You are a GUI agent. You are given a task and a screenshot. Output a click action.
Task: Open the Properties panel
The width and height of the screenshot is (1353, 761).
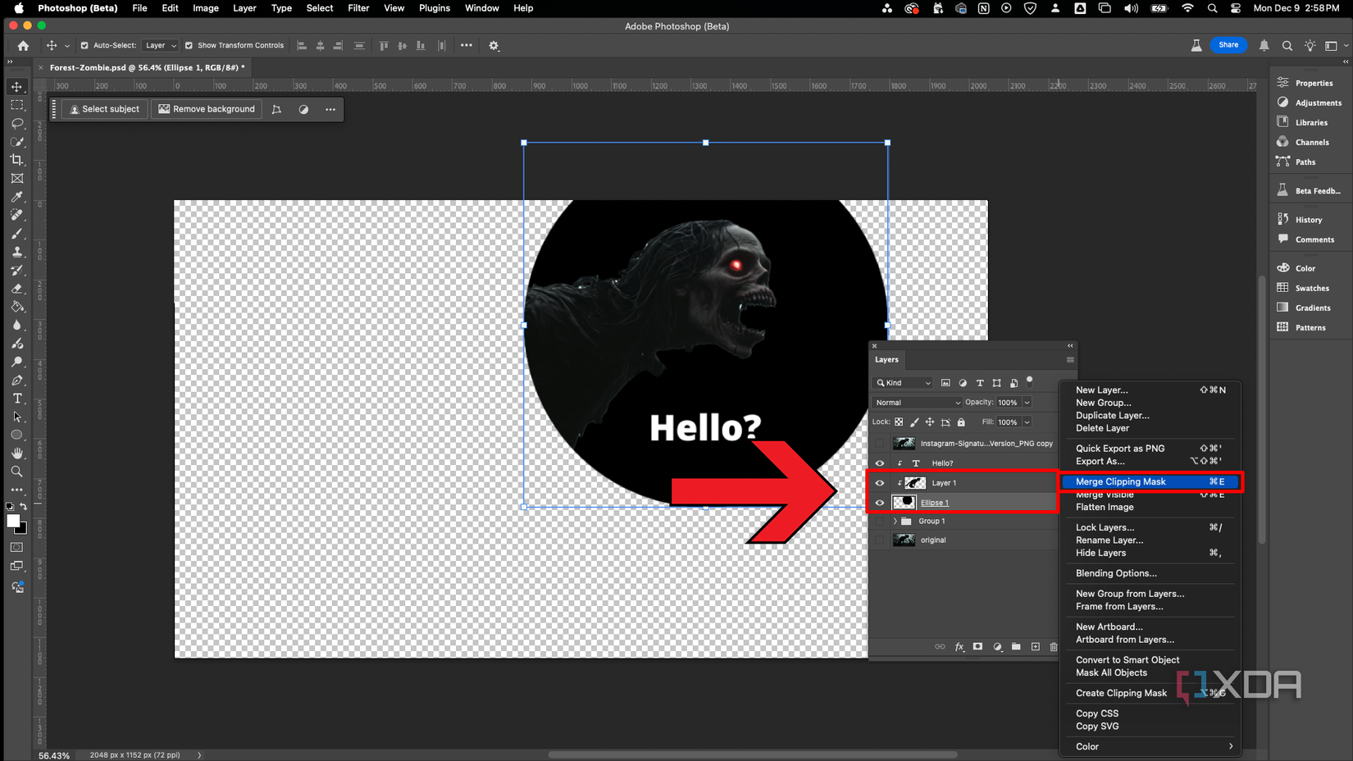coord(1305,83)
